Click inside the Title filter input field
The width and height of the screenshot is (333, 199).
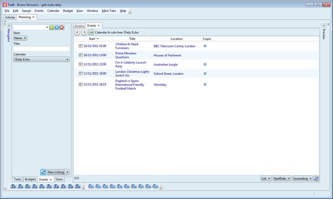41,48
